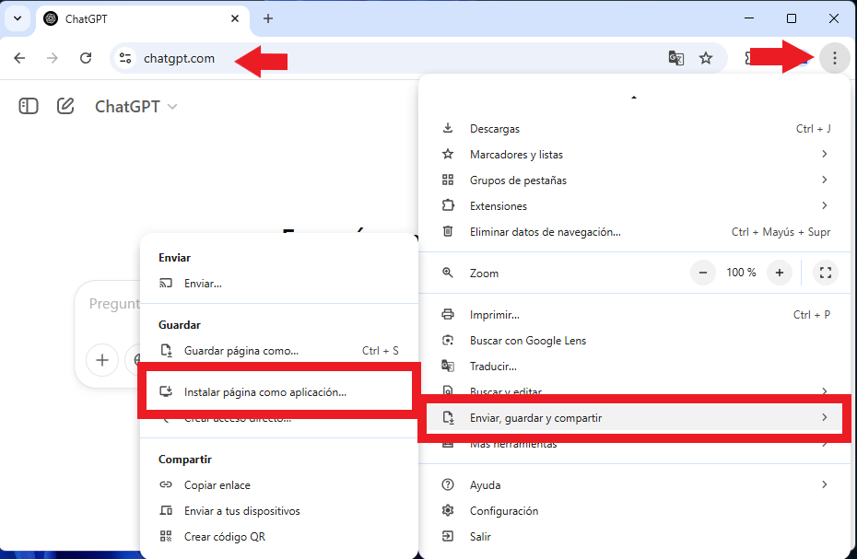Click the Chrome three-dot menu button
The image size is (857, 559).
(834, 58)
